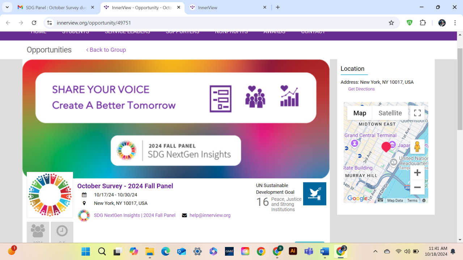This screenshot has width=463, height=260.
Task: Launch Adobe Illustrator from the taskbar
Action: tap(293, 251)
